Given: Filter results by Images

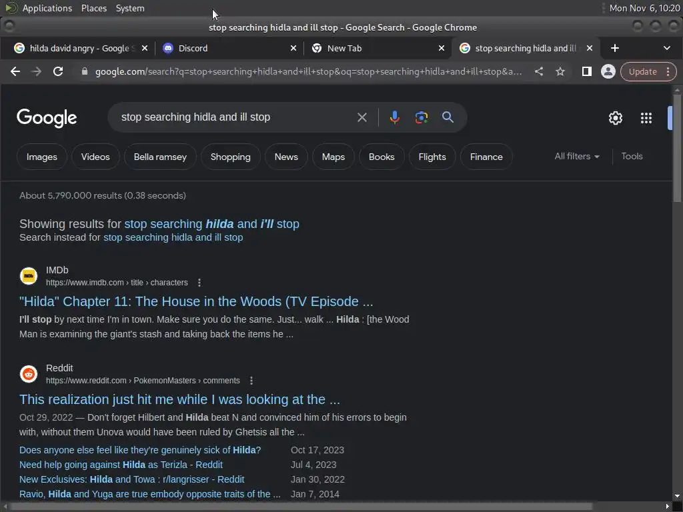Looking at the screenshot, I should coord(42,157).
